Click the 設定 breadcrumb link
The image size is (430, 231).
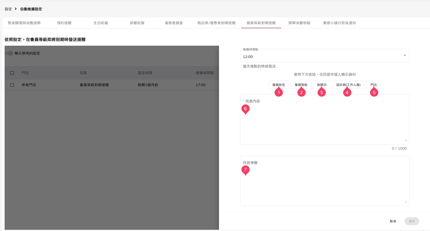pos(8,9)
